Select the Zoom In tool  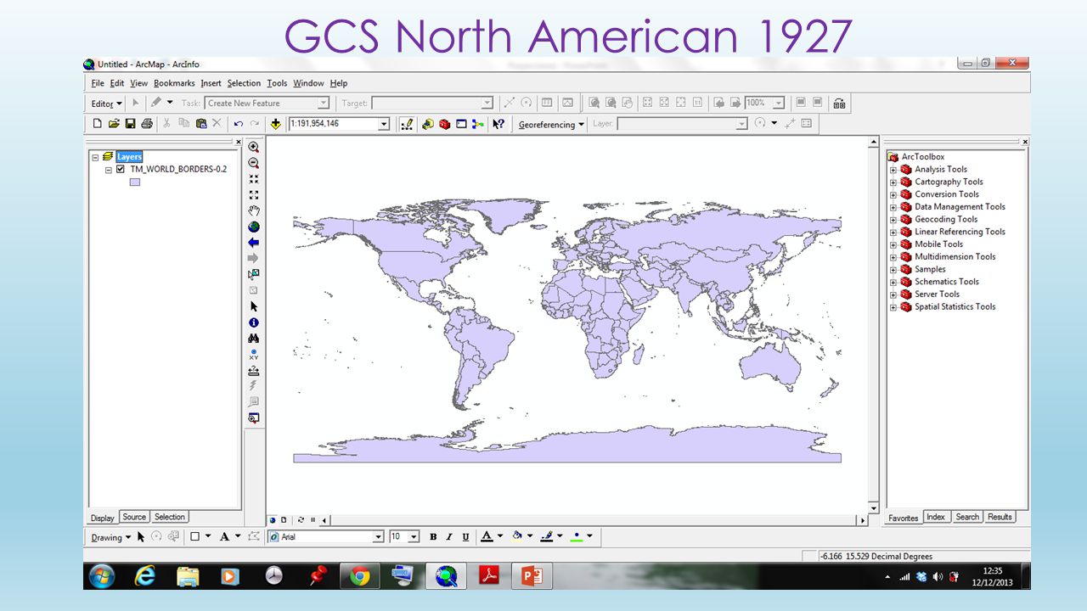(x=253, y=147)
